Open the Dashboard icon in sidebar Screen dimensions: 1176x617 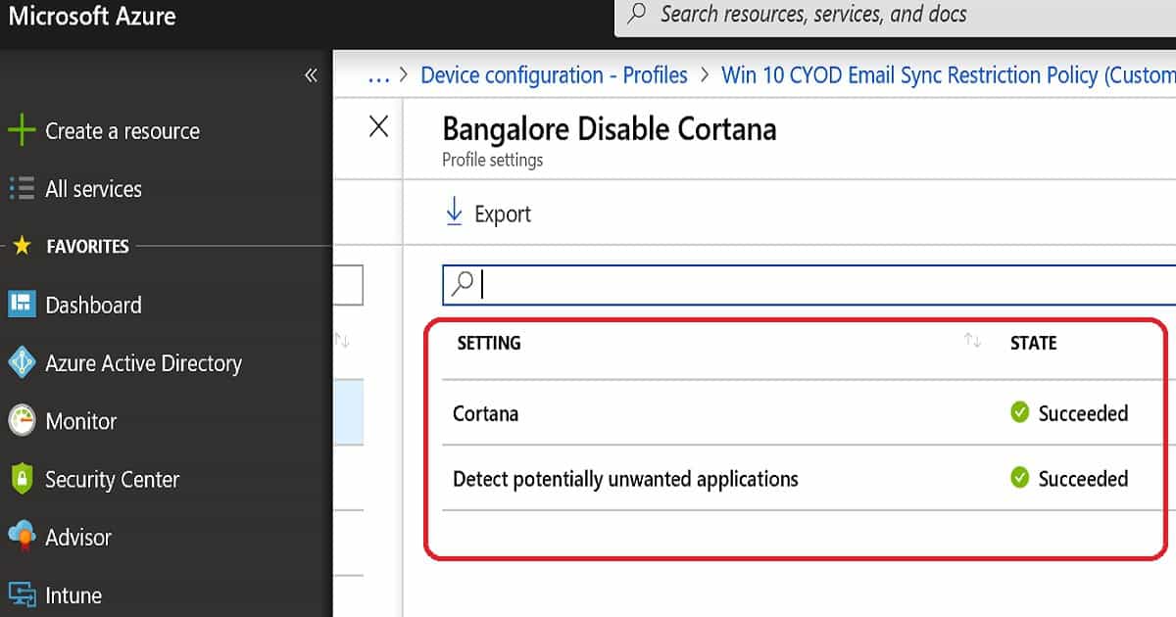21,305
